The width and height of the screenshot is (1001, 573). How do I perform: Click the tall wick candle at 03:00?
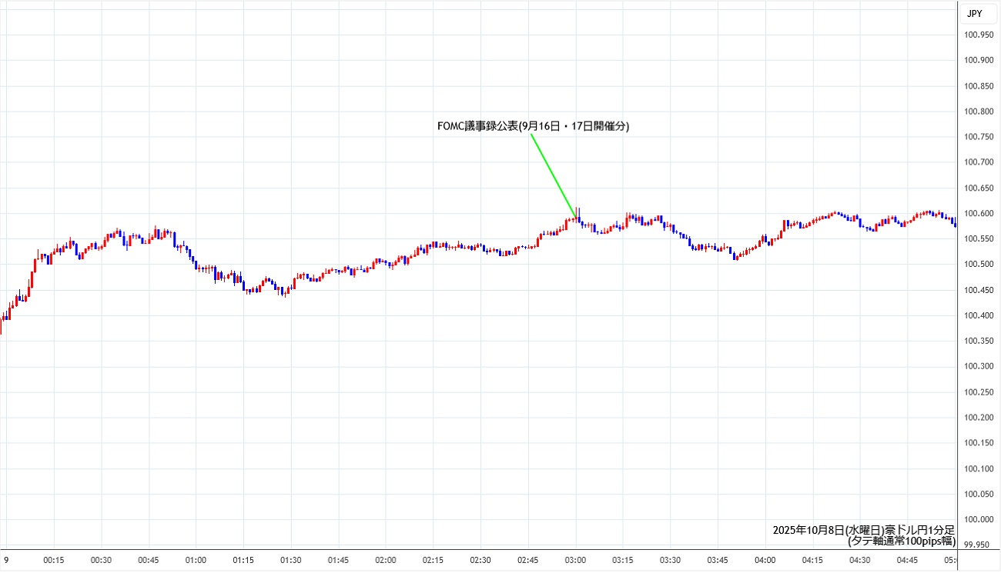pyautogui.click(x=577, y=213)
